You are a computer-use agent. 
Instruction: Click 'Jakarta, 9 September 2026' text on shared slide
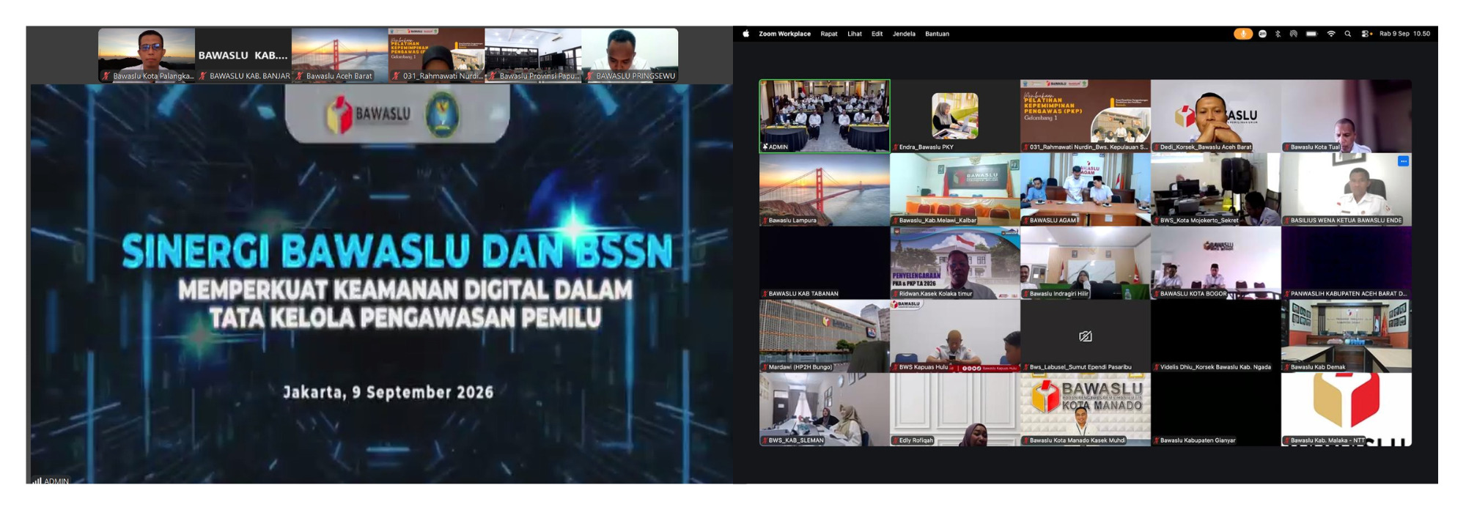coord(388,392)
